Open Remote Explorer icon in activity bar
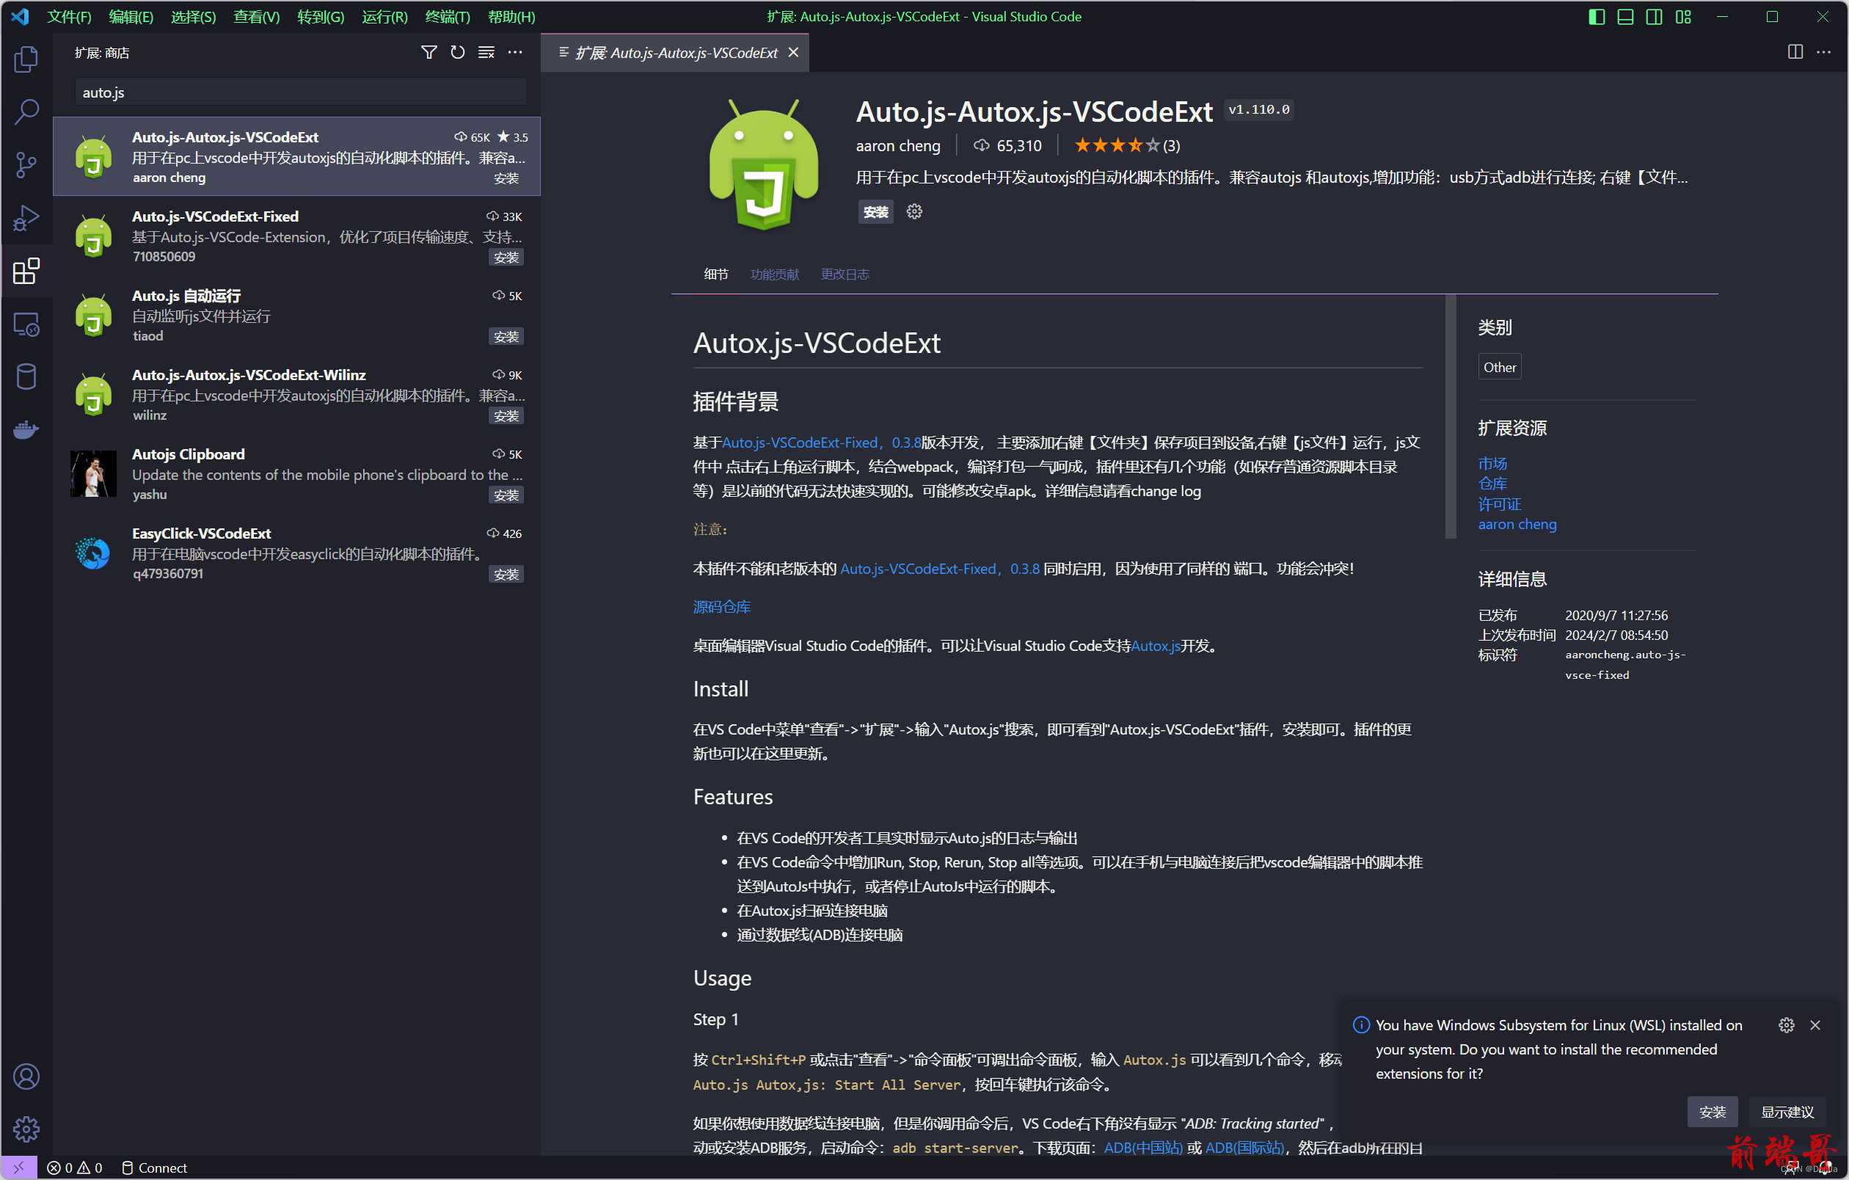The image size is (1849, 1180). pos(26,324)
